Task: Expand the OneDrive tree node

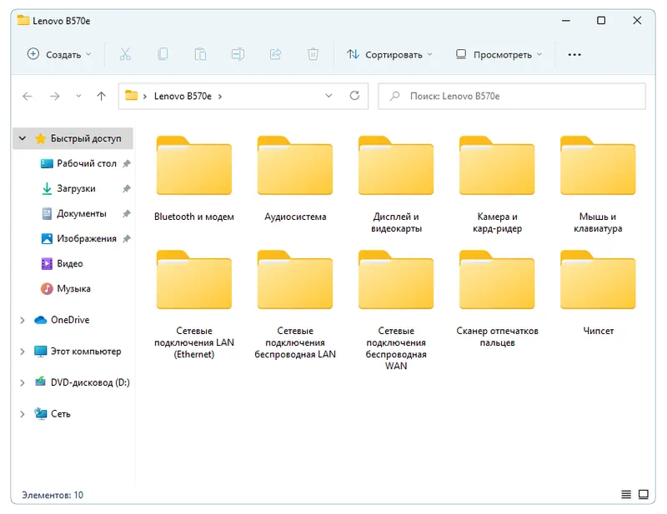Action: point(23,320)
